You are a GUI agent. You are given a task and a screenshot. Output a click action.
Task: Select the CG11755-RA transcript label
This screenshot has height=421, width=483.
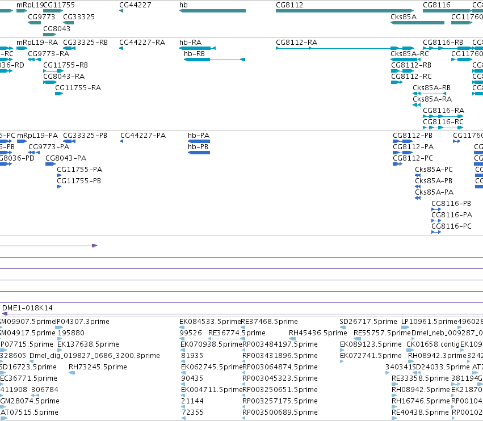click(78, 88)
